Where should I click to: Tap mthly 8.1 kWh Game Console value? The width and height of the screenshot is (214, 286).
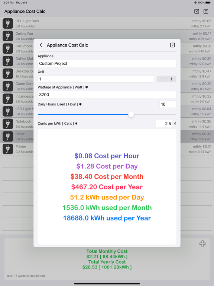point(201,89)
